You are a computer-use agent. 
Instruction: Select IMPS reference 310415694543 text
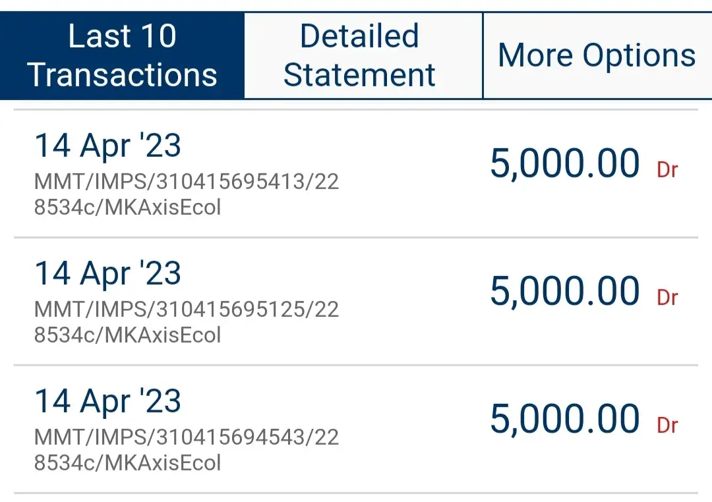(x=187, y=437)
